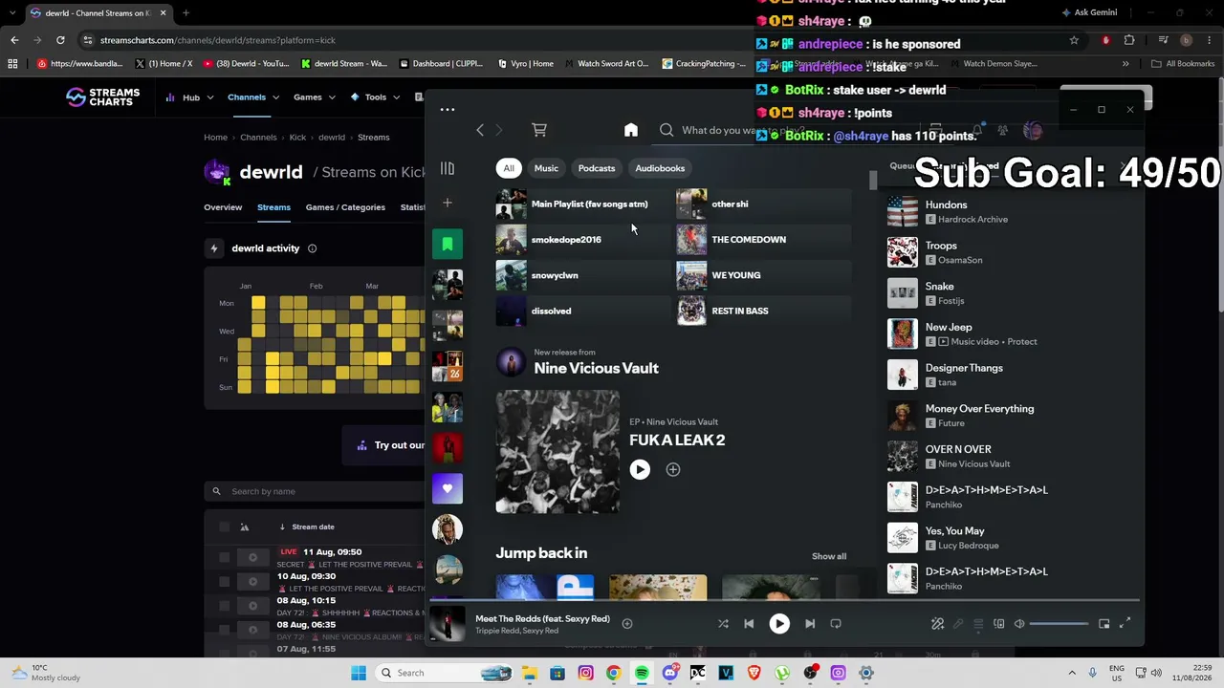1224x688 pixels.
Task: Open the All Bookmarks folder
Action: click(x=1183, y=64)
